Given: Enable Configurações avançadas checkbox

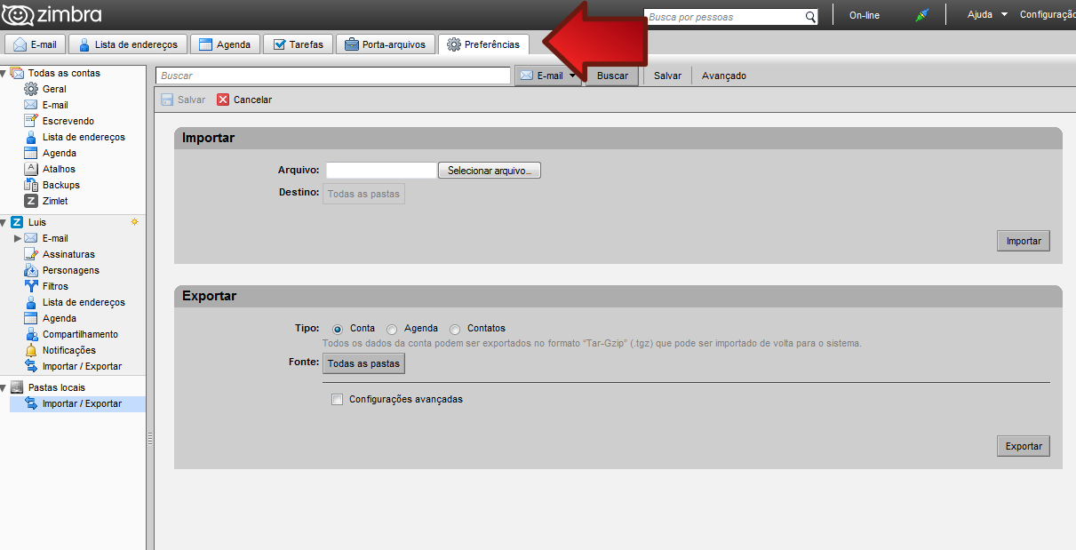Looking at the screenshot, I should (337, 400).
